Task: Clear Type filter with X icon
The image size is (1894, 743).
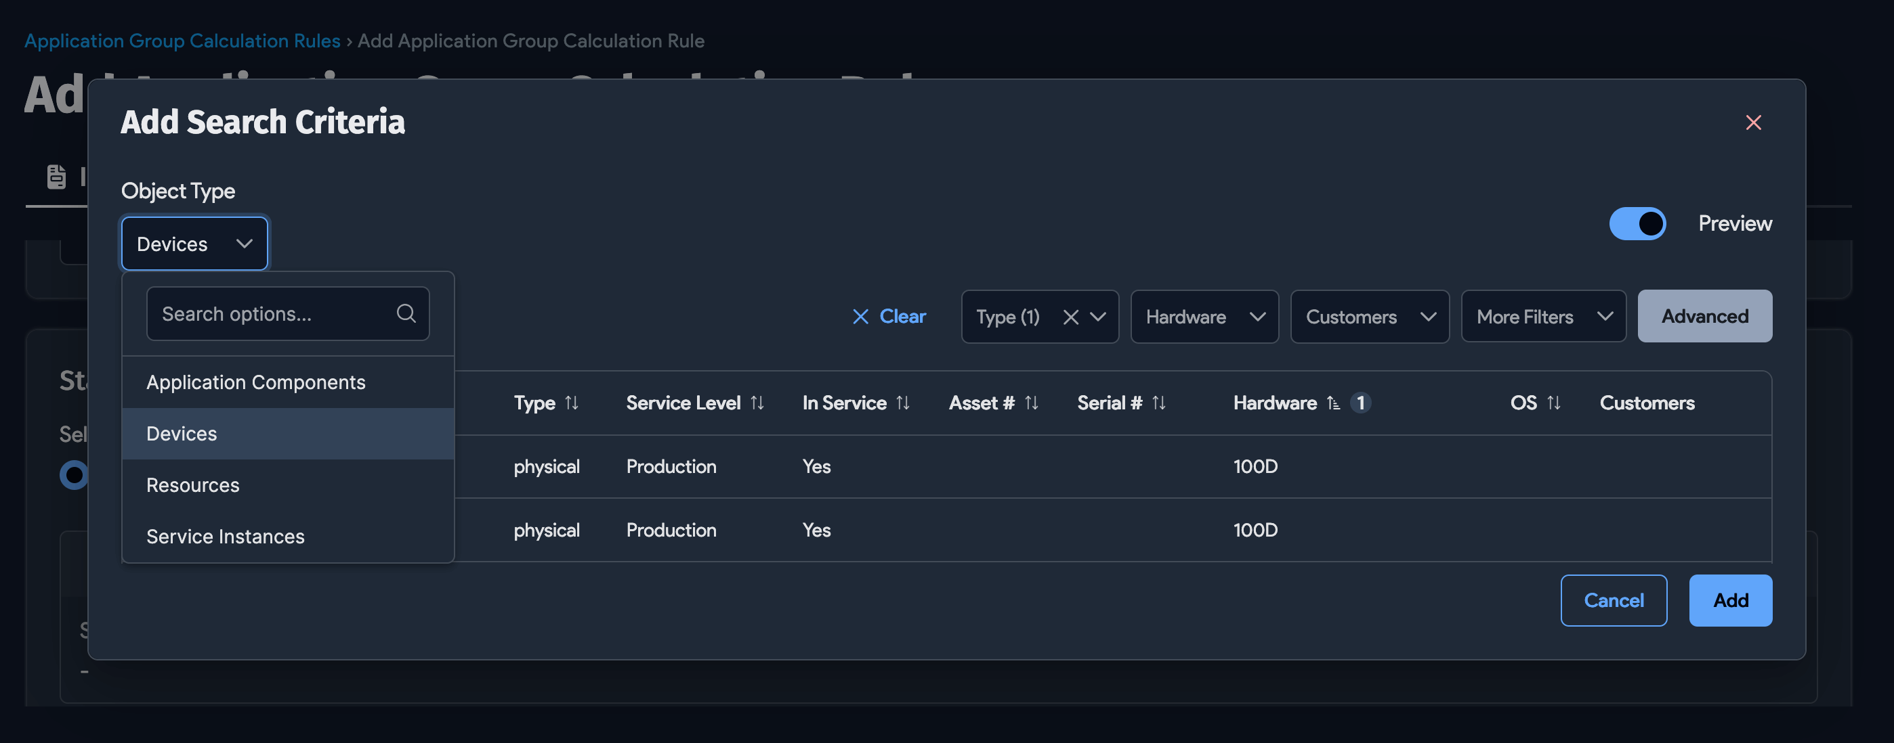Action: 1070,317
